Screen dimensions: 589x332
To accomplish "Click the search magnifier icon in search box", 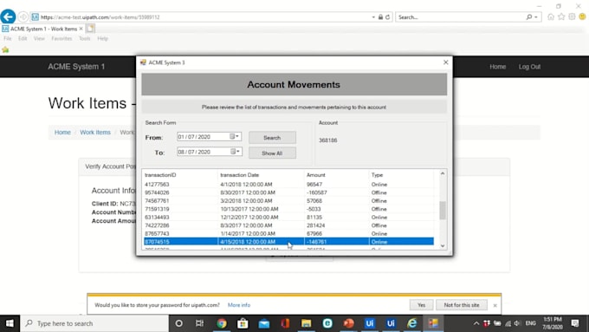I will [529, 17].
